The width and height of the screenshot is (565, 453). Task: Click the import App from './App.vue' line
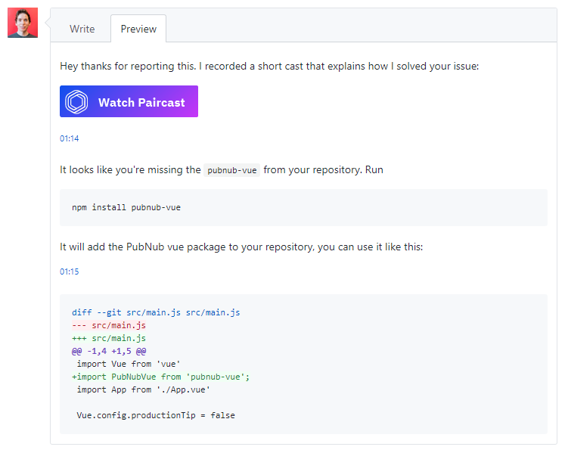(143, 389)
